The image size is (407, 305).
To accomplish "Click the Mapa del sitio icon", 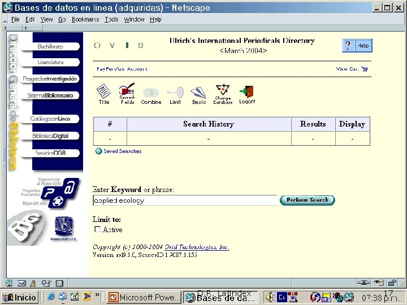I will (x=57, y=202).
